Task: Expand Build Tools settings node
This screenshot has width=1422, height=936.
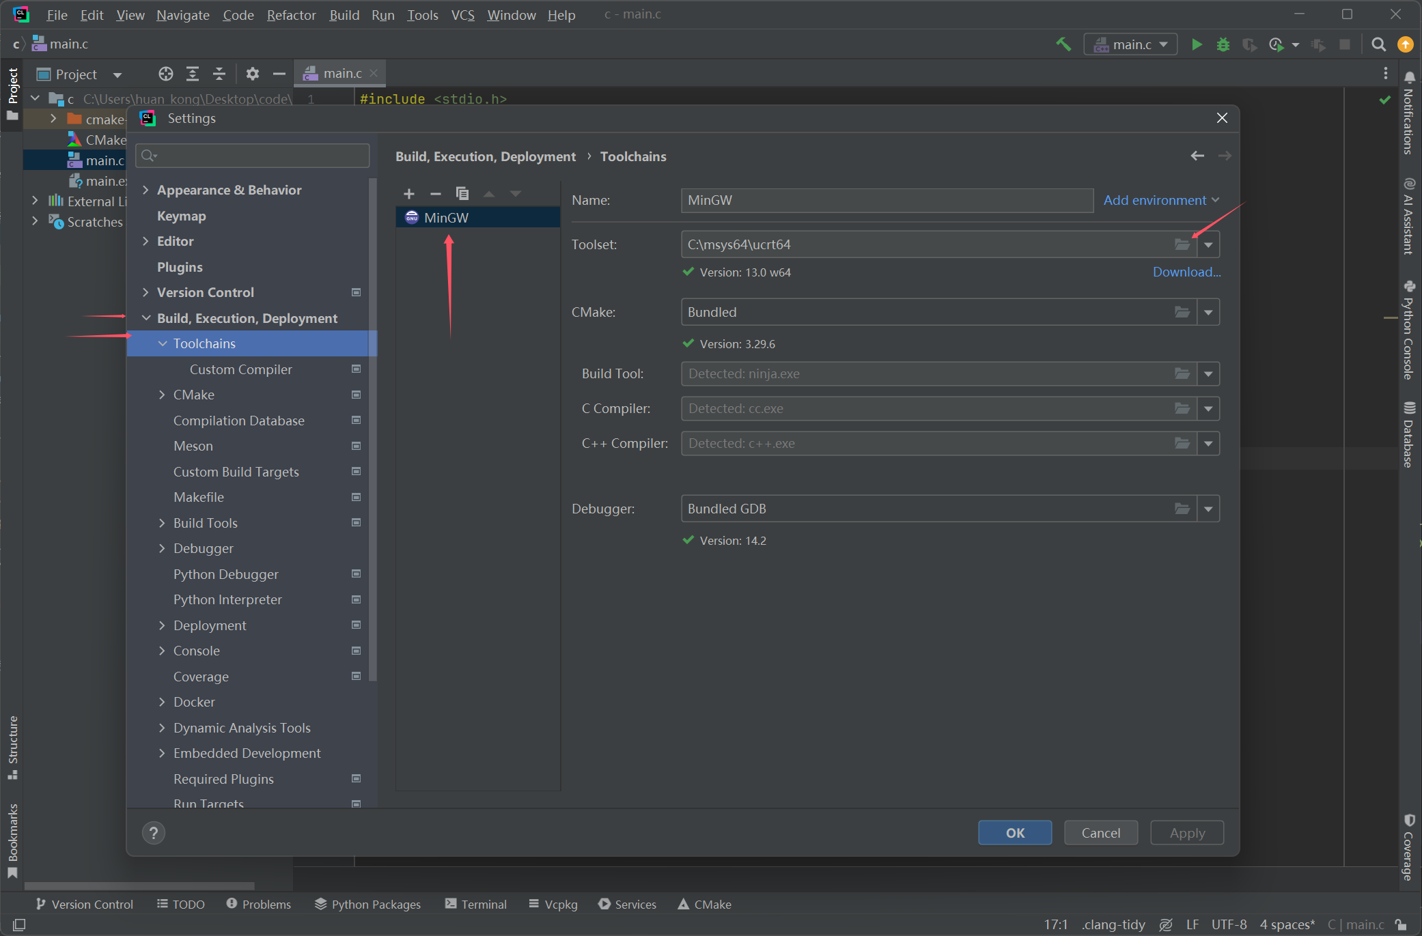Action: tap(162, 523)
